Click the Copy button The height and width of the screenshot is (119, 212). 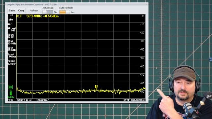pyautogui.click(x=21, y=11)
